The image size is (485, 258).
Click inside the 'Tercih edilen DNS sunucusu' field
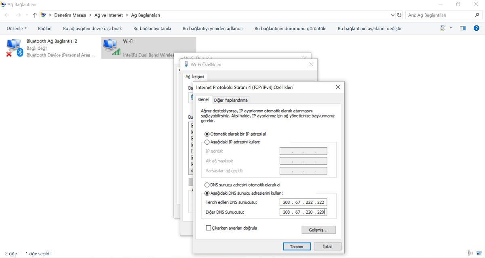coord(303,202)
